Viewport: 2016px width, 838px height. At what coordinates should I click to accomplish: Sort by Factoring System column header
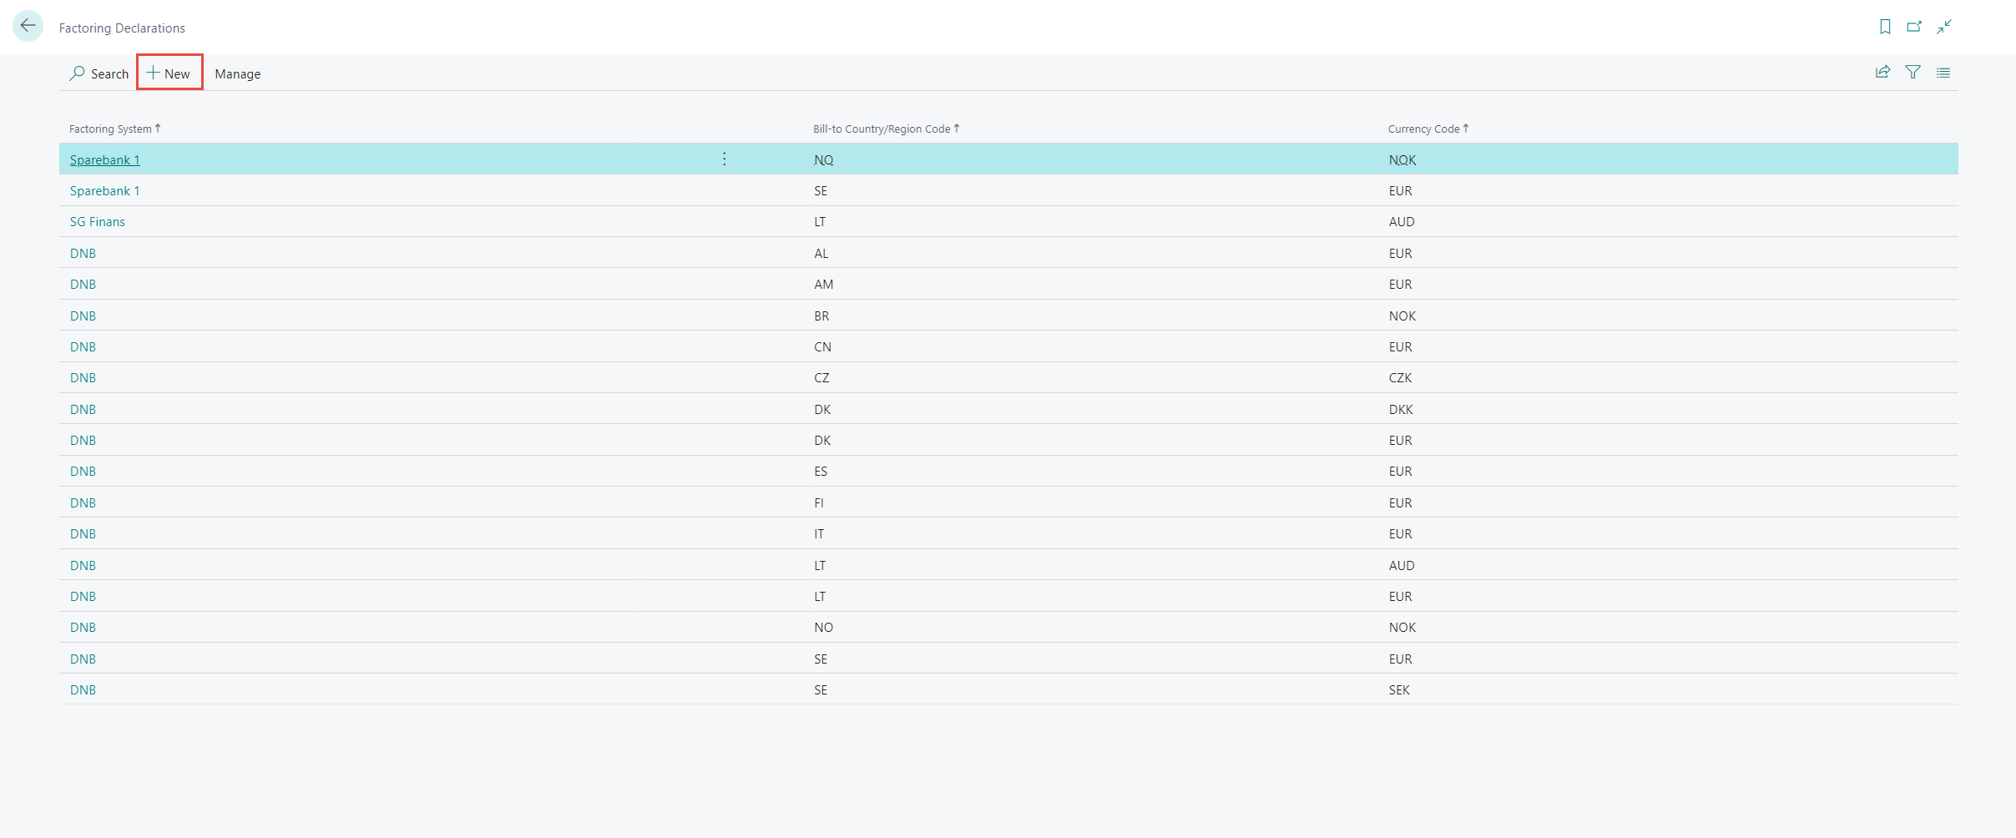click(110, 129)
